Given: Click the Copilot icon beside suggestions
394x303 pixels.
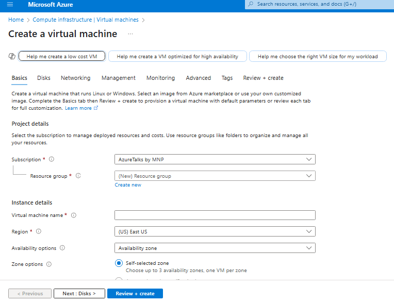Looking at the screenshot, I should (x=12, y=56).
